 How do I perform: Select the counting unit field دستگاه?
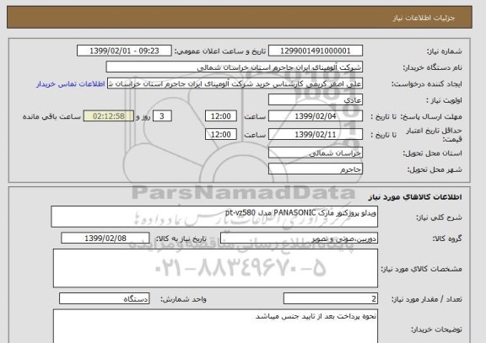(x=104, y=298)
